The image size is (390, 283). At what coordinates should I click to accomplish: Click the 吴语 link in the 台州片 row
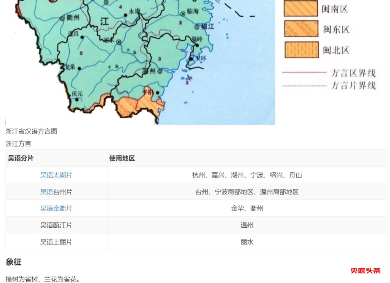[46, 192]
